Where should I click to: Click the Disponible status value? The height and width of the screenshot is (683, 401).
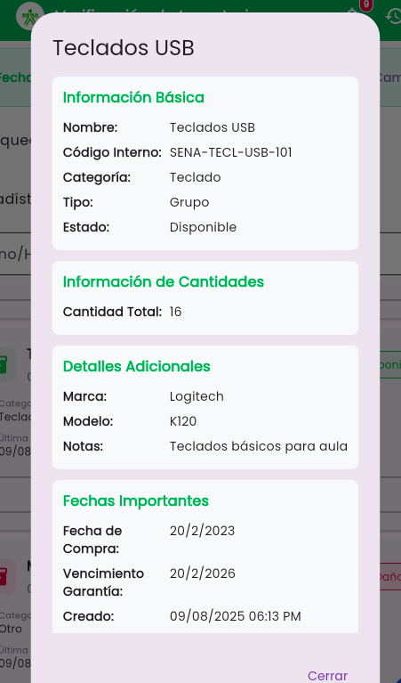(203, 227)
